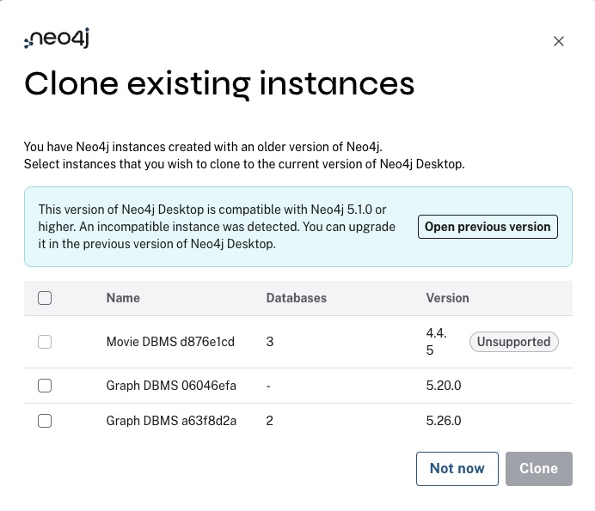Toggle the select-all checkbox in table header
Screen dimensions: 595x511
click(x=45, y=298)
